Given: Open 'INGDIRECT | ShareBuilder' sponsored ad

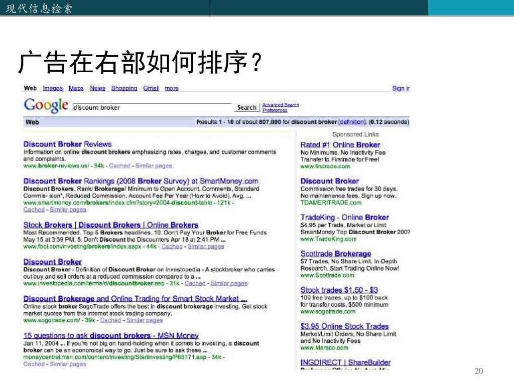Looking at the screenshot, I should click(345, 362).
